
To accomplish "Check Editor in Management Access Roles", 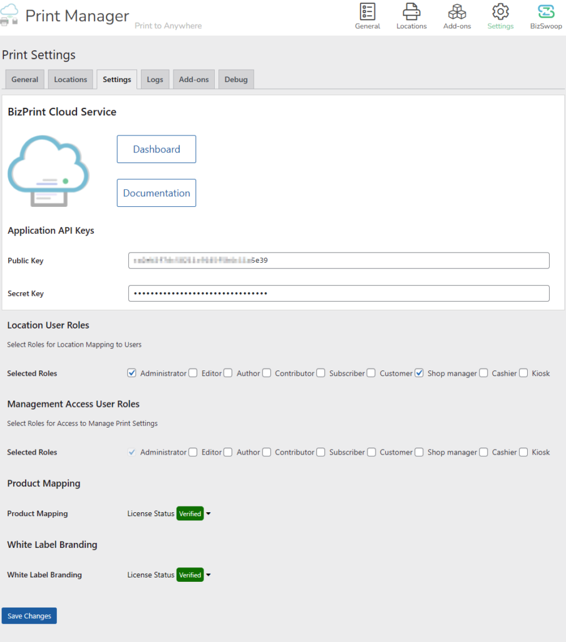I will pos(193,452).
